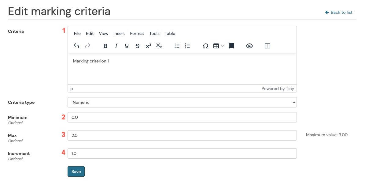Viewport: 369px width, 188px height.
Task: Go to Back to list link
Action: [x=339, y=12]
